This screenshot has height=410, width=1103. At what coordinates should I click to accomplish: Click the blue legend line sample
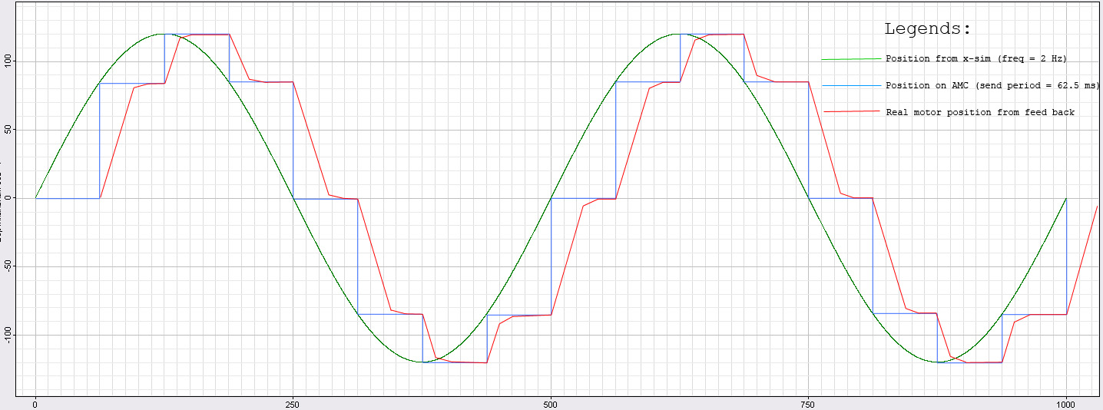[851, 86]
